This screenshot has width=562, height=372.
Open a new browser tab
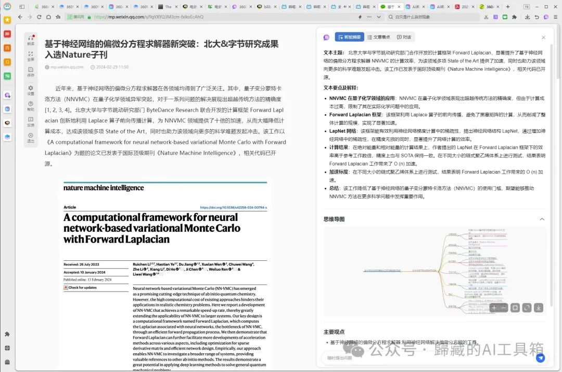tap(507, 7)
